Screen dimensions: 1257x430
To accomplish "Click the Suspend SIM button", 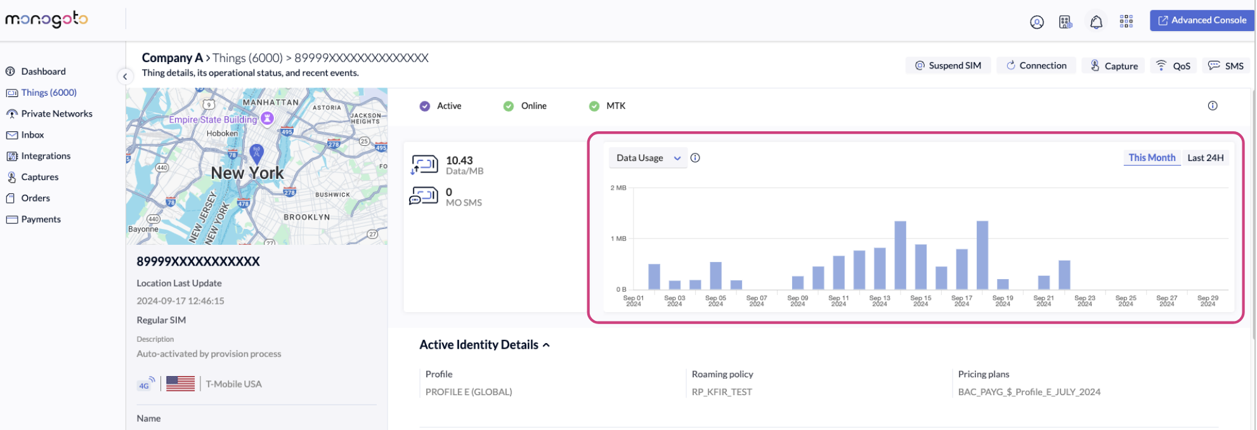I will 948,66.
